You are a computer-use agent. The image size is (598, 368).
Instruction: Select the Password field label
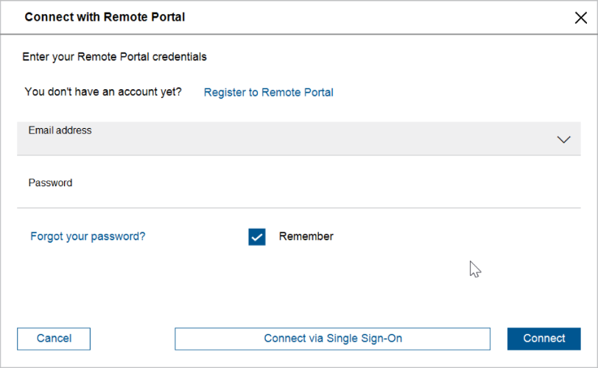[50, 183]
